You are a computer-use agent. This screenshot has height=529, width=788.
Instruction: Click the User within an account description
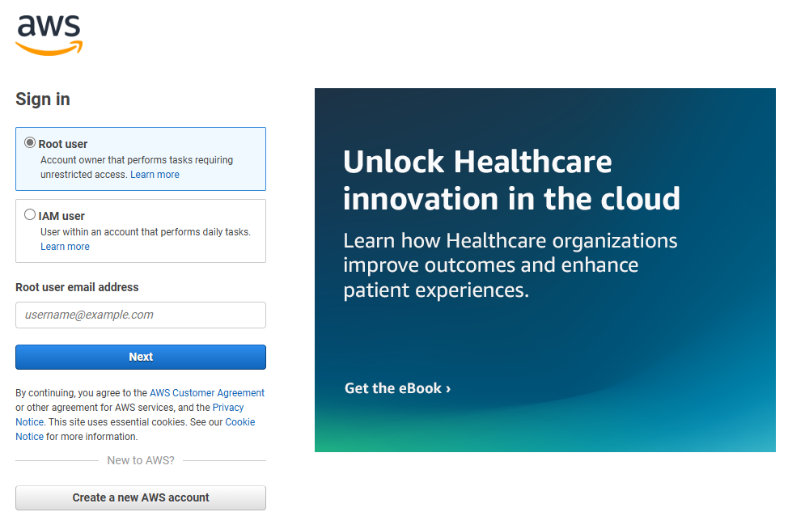click(x=146, y=232)
